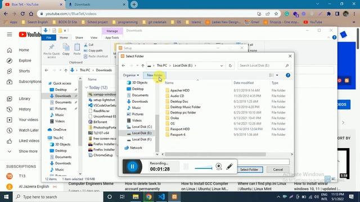Select the OS folder in the file list
The image size is (360, 202).
click(x=173, y=123)
